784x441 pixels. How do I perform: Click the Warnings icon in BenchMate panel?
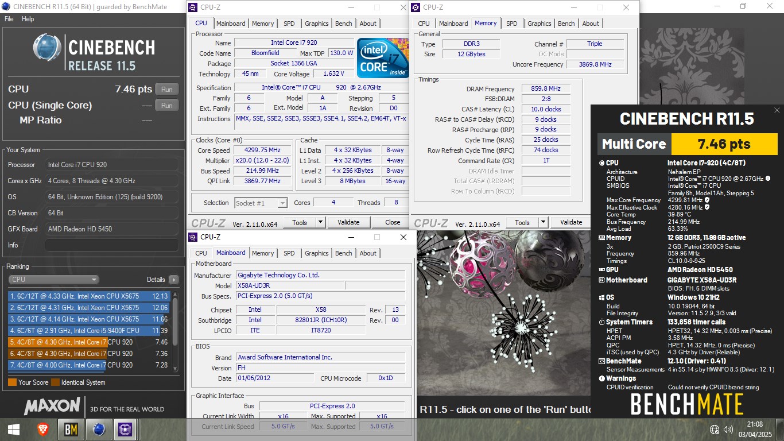tap(601, 378)
